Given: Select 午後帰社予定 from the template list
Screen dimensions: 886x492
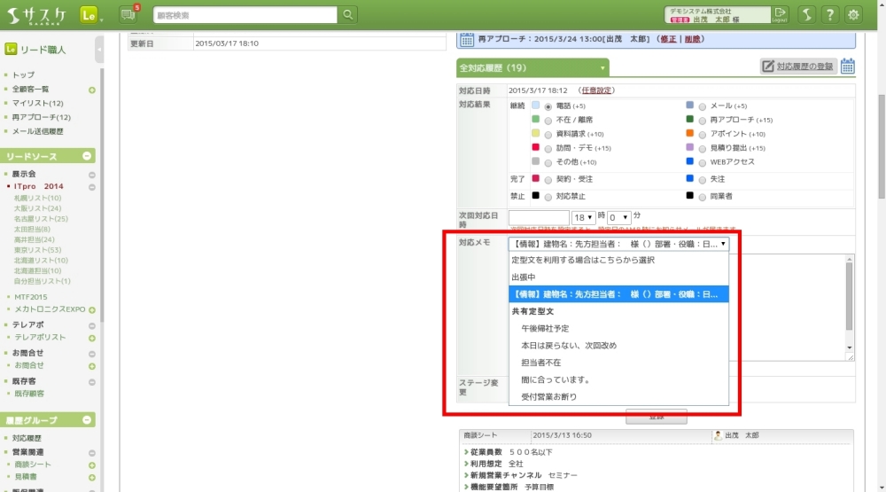Looking at the screenshot, I should click(x=545, y=329).
